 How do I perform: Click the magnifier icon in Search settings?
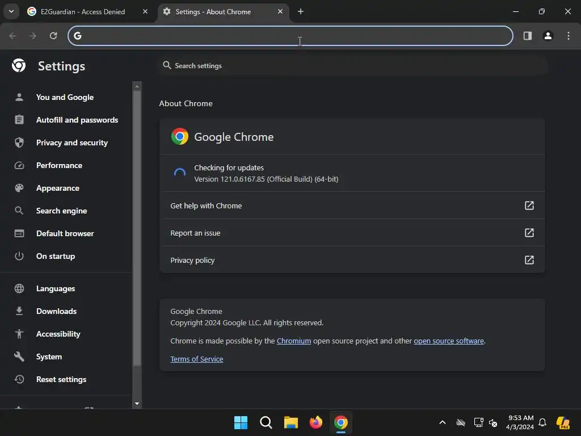tap(167, 65)
